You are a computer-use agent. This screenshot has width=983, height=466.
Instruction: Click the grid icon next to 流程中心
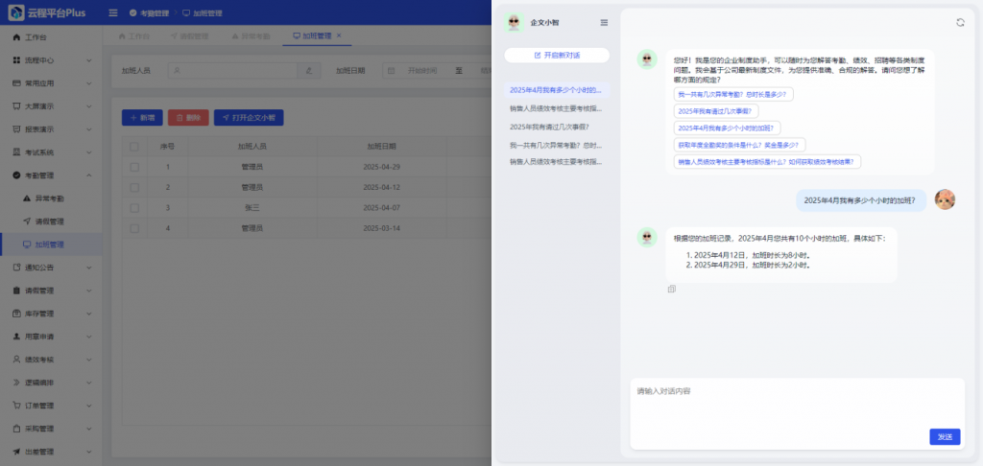click(16, 60)
